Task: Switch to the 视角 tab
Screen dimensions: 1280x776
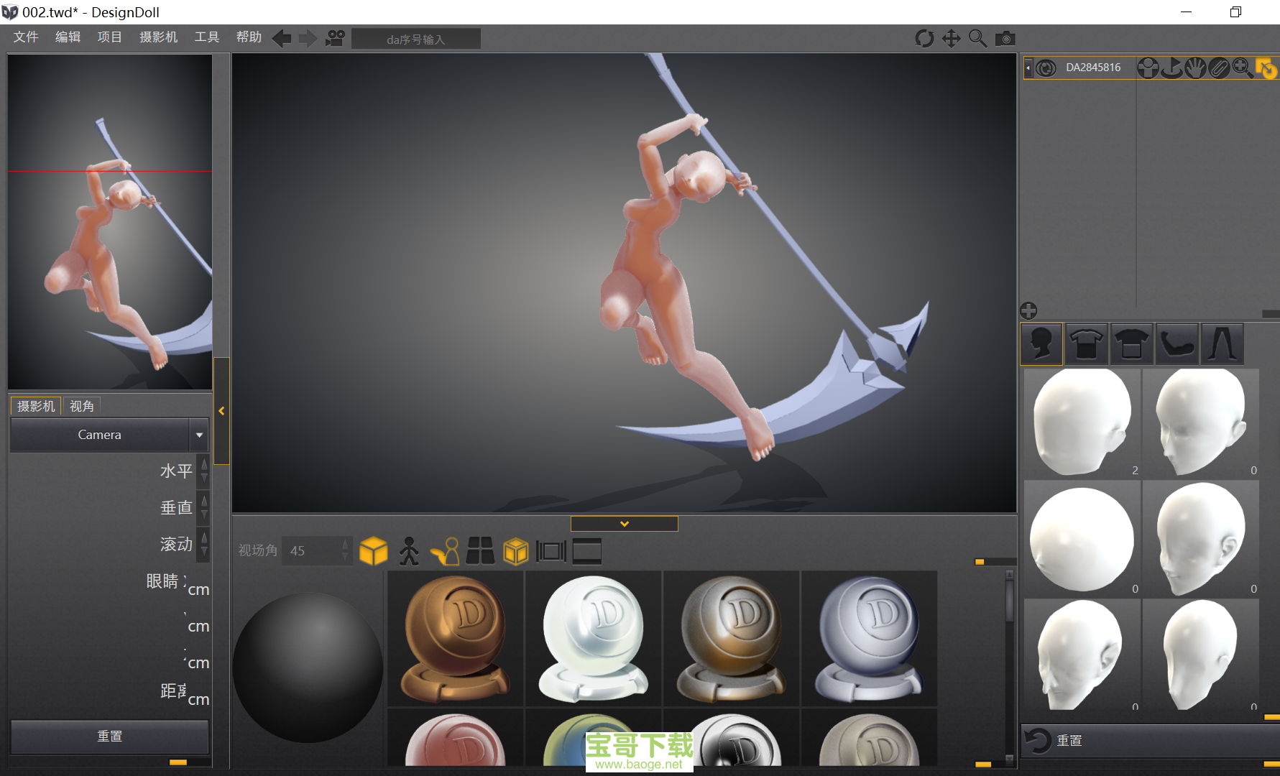Action: tap(82, 406)
